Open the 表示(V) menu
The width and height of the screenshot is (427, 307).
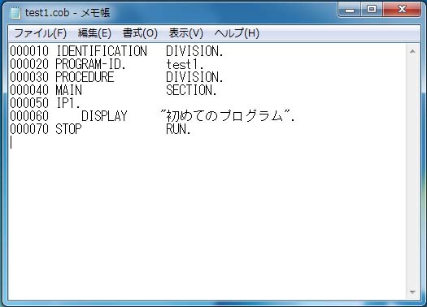click(x=186, y=33)
